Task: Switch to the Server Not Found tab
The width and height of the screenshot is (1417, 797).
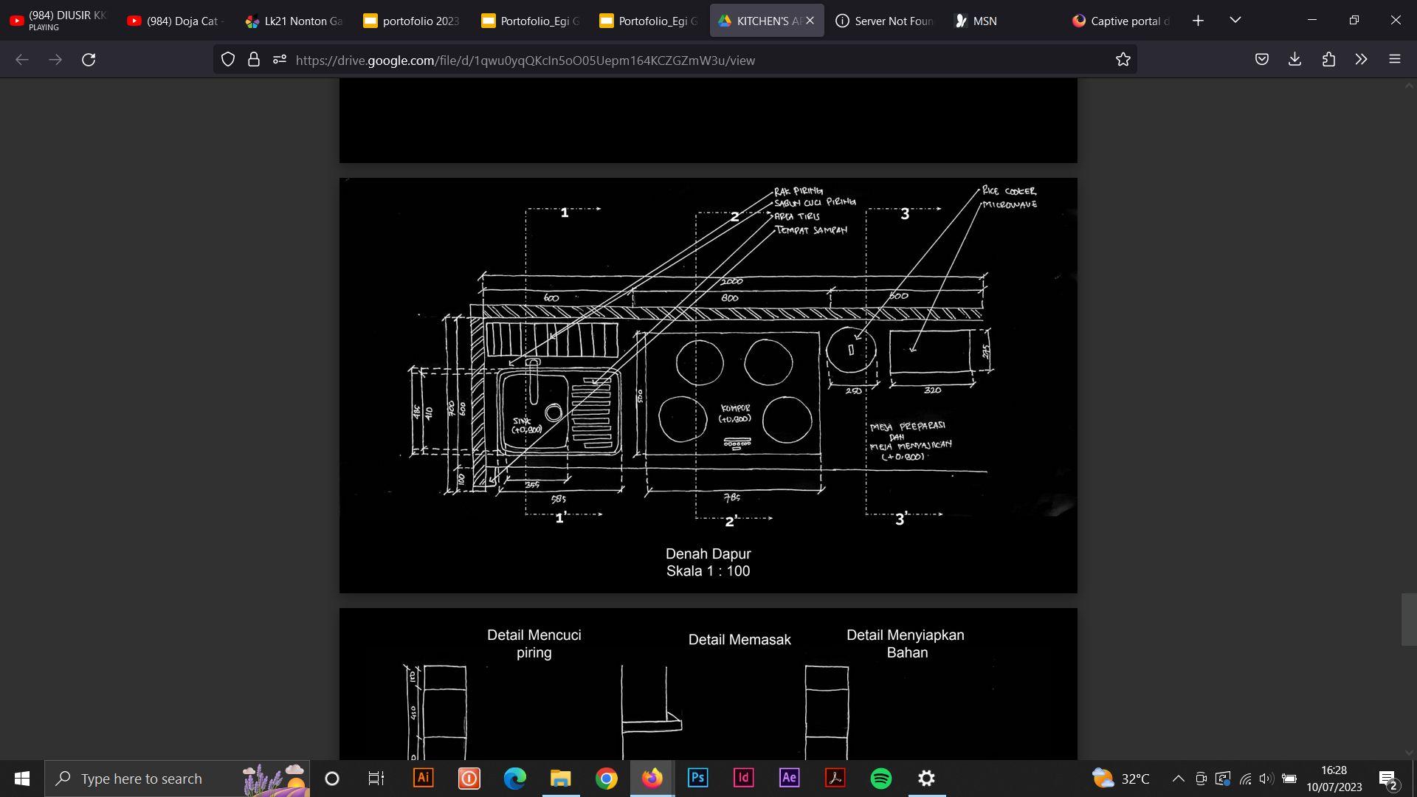Action: coord(884,21)
